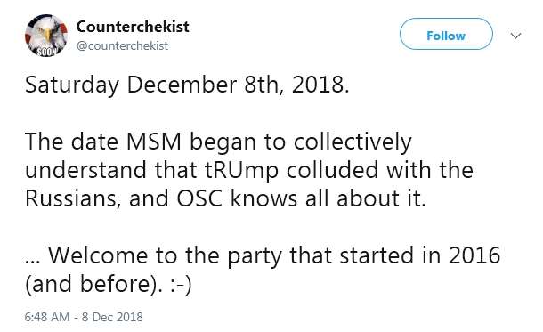Image resolution: width=543 pixels, height=332 pixels.
Task: Click the 8 Dec 2018 date
Action: 112,317
